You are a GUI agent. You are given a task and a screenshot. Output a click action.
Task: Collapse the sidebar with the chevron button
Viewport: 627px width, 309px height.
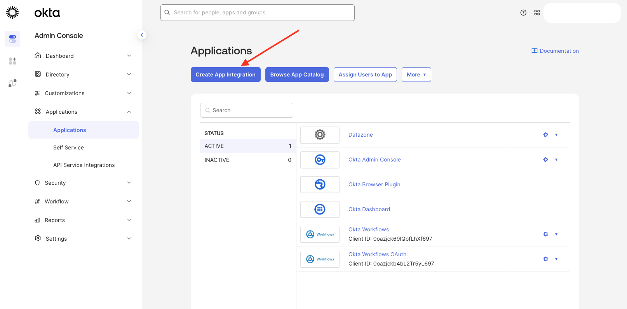(142, 35)
